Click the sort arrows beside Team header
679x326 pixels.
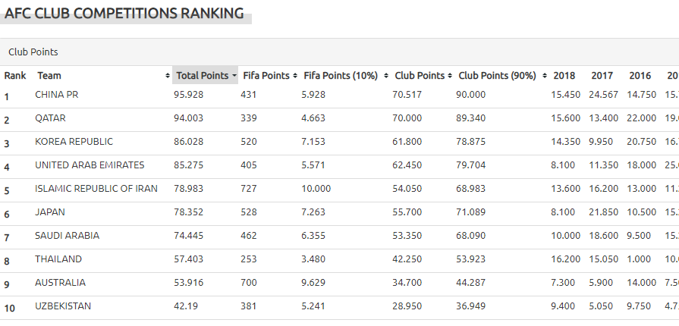pyautogui.click(x=167, y=76)
